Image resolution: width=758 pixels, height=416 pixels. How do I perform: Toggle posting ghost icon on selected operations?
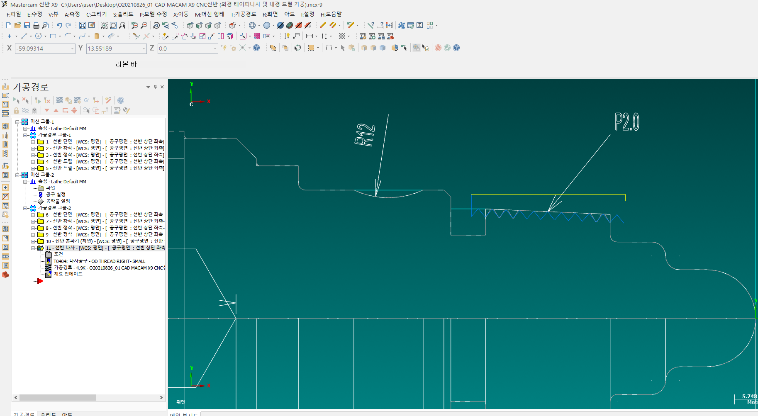click(34, 110)
